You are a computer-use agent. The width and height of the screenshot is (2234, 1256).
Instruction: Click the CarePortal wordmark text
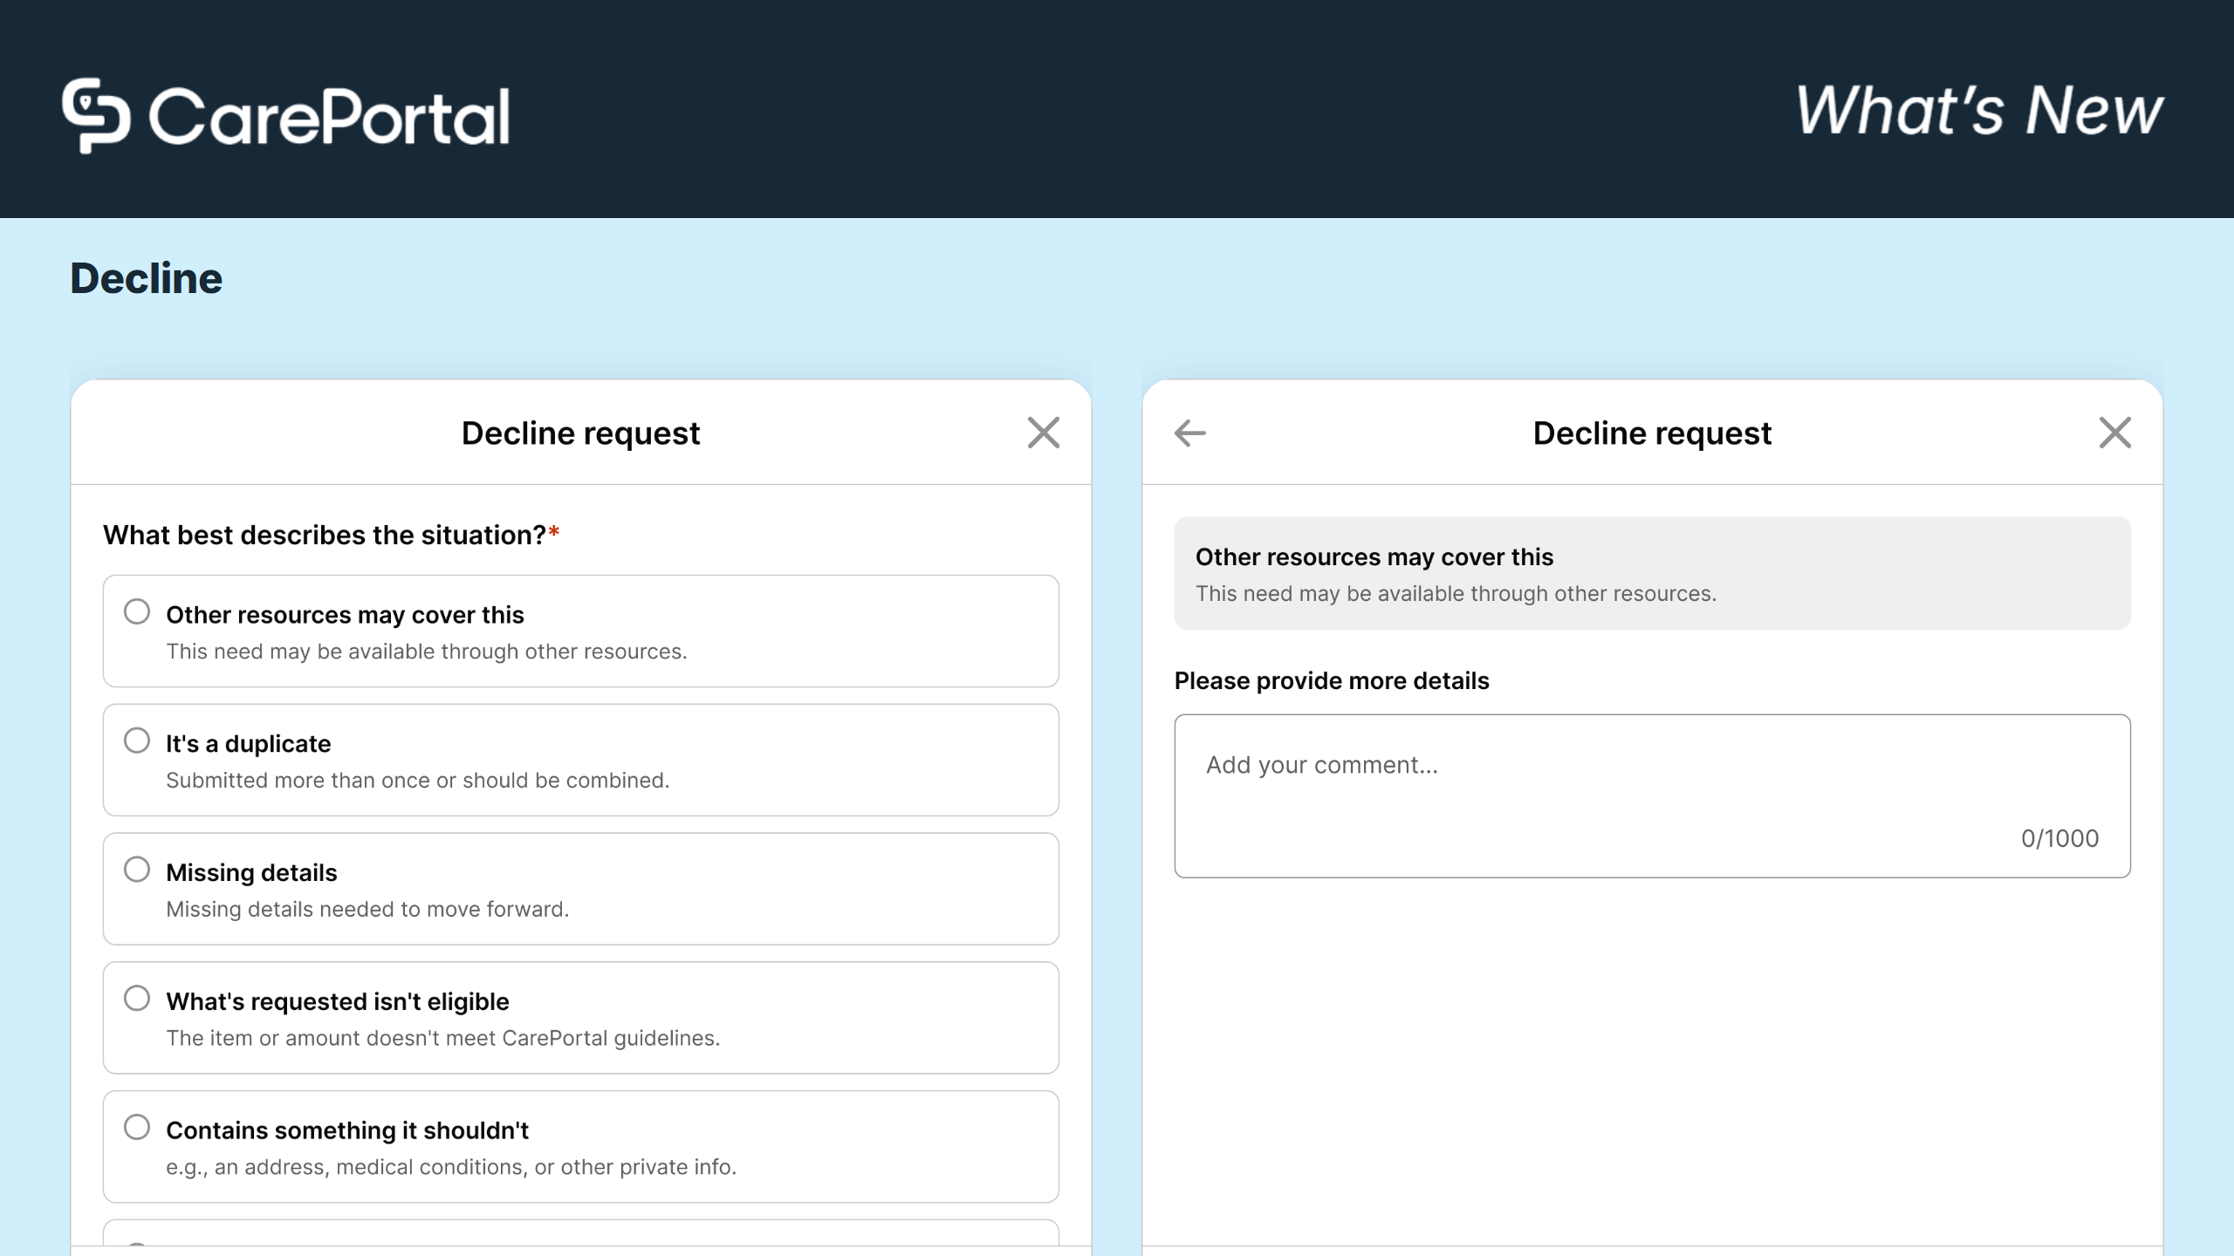pyautogui.click(x=329, y=116)
